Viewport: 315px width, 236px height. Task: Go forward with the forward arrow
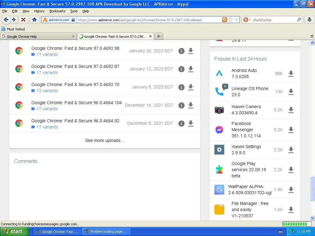tap(14, 20)
